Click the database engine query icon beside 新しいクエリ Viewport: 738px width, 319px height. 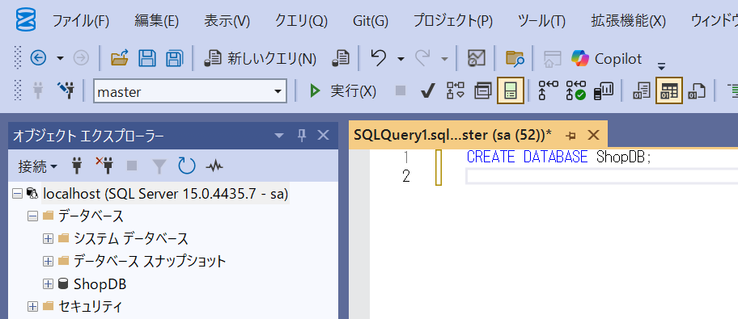tap(341, 59)
